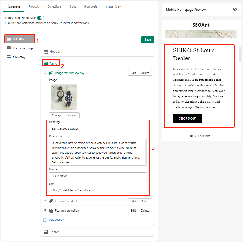Expand the Featured product row

coord(66,201)
